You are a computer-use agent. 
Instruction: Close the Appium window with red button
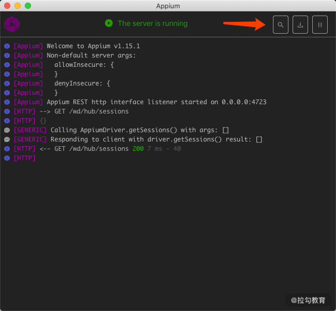[x=7, y=6]
